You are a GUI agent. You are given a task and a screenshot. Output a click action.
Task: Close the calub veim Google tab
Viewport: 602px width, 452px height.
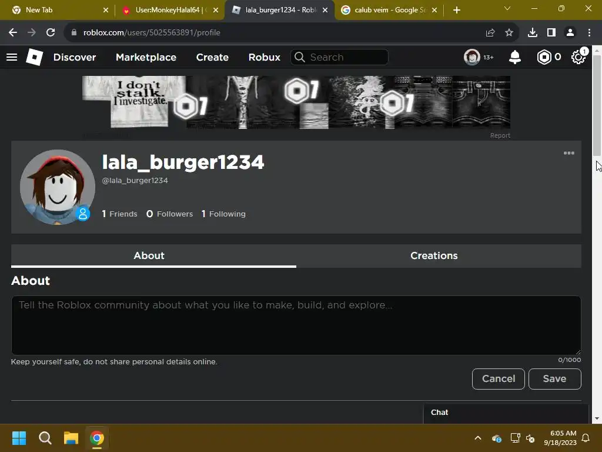click(434, 10)
